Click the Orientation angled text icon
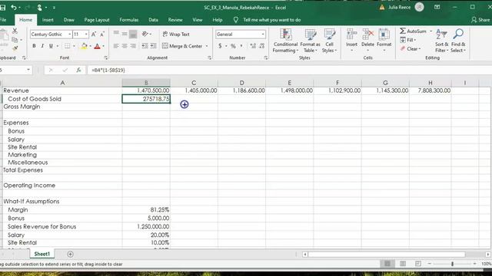The image size is (492, 276). (145, 34)
